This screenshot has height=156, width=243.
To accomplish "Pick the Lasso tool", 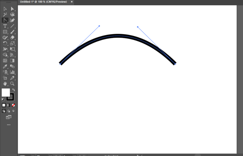I will (x=12, y=14).
